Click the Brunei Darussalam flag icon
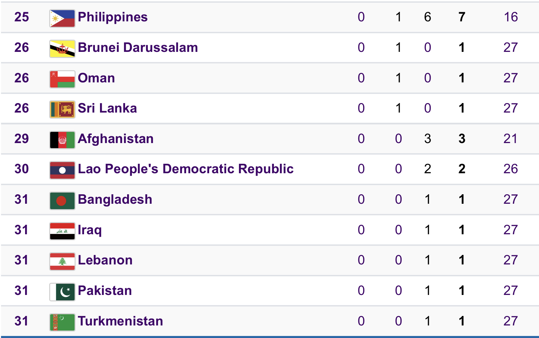 click(62, 49)
